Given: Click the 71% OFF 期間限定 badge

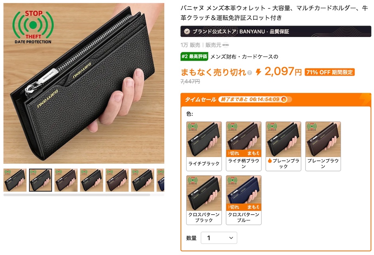Looking at the screenshot, I should (330, 72).
